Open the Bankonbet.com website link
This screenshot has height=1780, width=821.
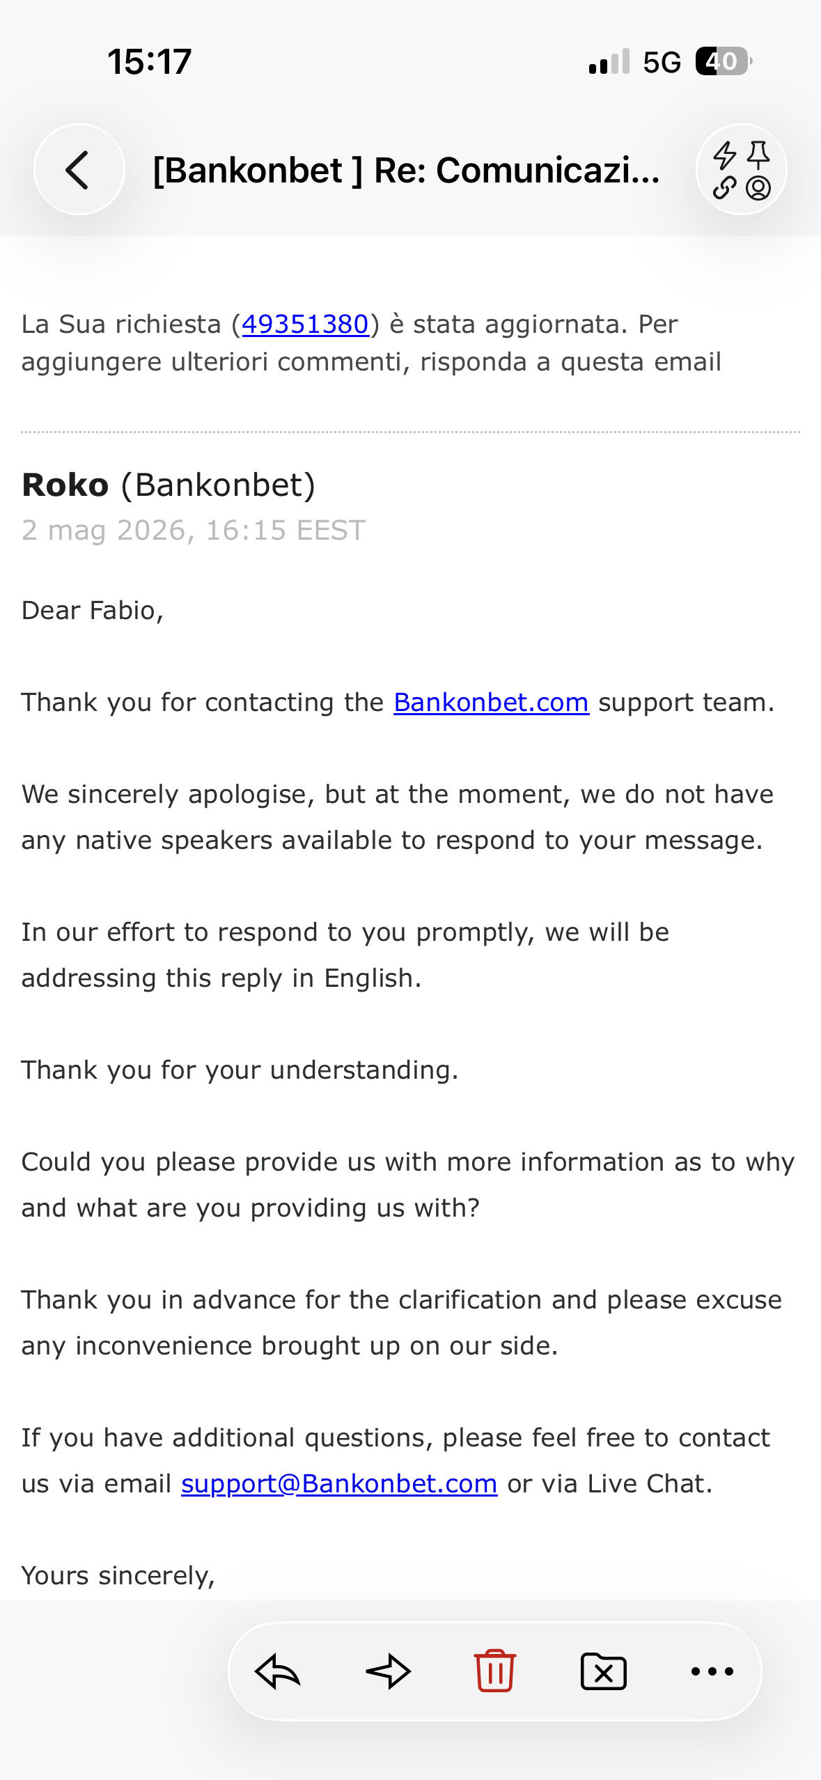click(491, 702)
